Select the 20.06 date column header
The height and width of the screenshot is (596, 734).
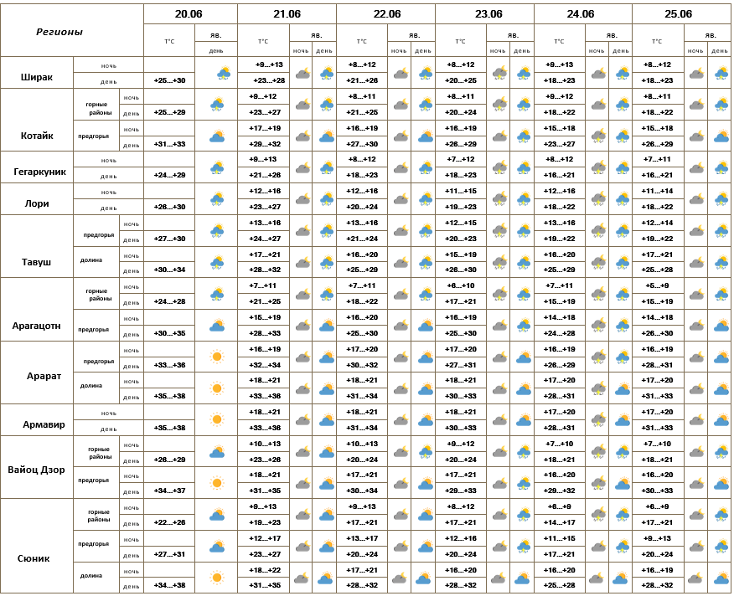tap(189, 14)
